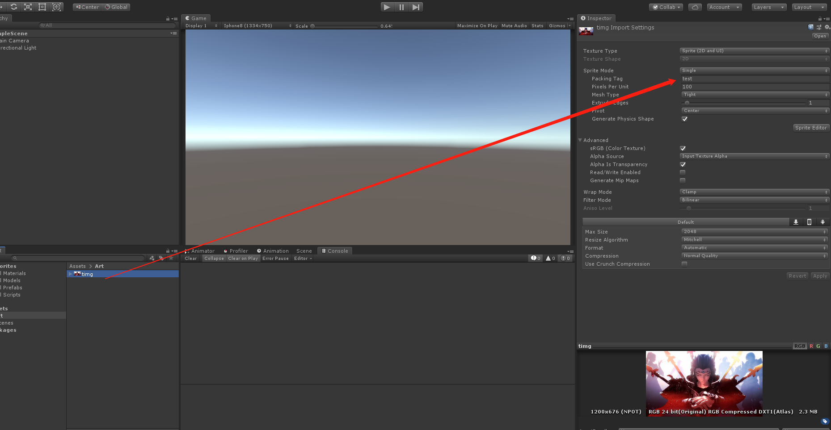Select the Rect Transform tool
The height and width of the screenshot is (430, 831).
click(x=42, y=7)
